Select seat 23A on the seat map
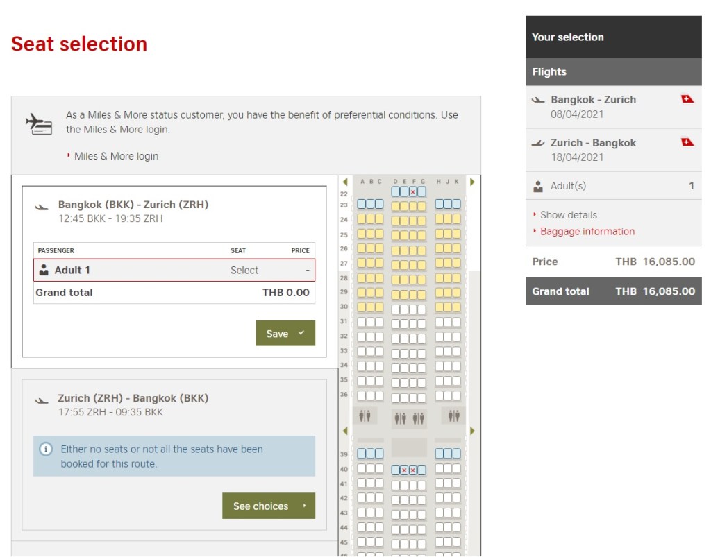Viewport: 711px width, 557px height. coord(361,205)
